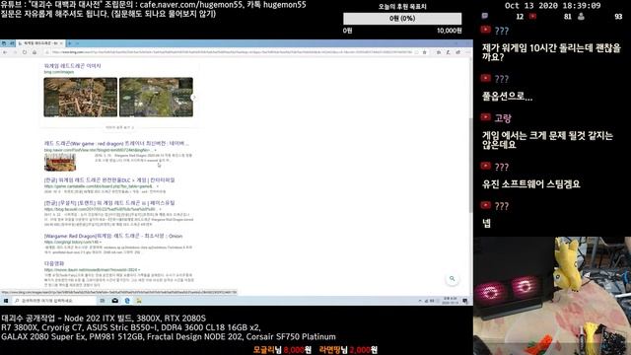Click the share icon in browser toolbar
This screenshot has height=355, width=631.
[457, 52]
